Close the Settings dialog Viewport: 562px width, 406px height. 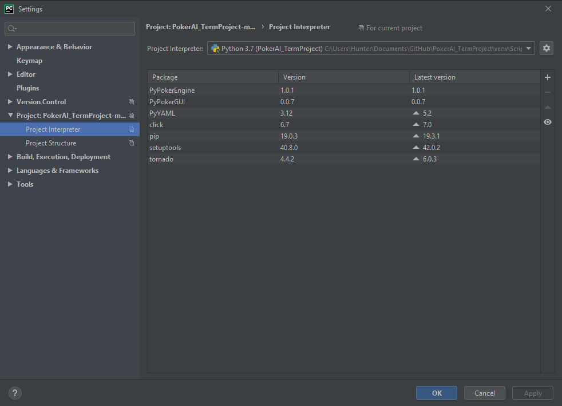(548, 9)
